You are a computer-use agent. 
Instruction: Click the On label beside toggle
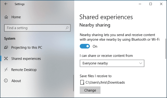pyautogui.click(x=95, y=46)
